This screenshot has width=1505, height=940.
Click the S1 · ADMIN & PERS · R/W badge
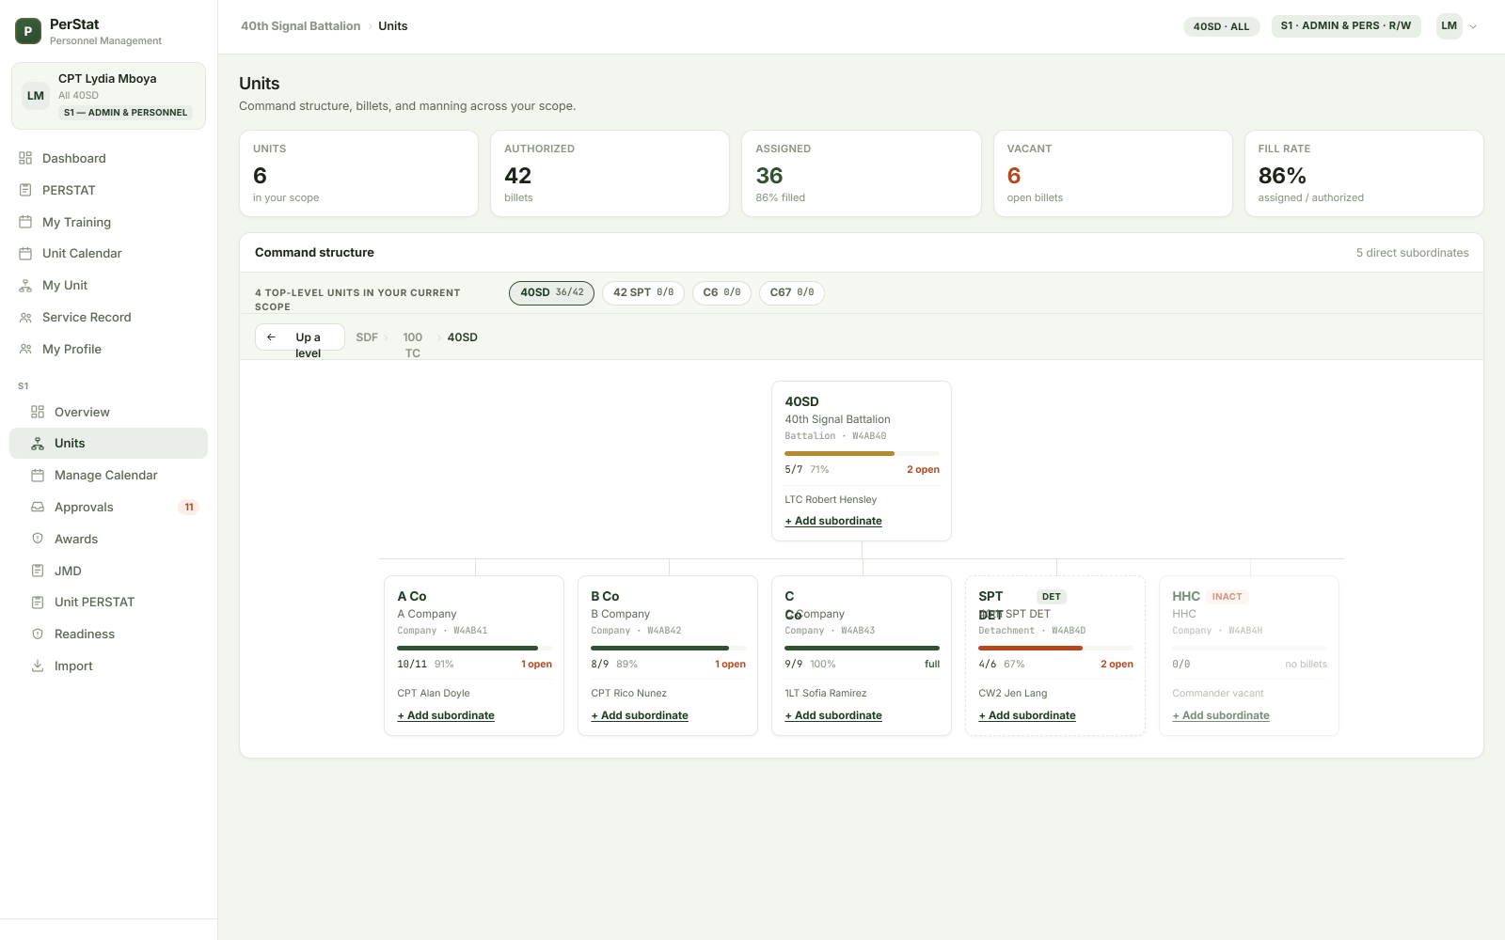(x=1345, y=26)
